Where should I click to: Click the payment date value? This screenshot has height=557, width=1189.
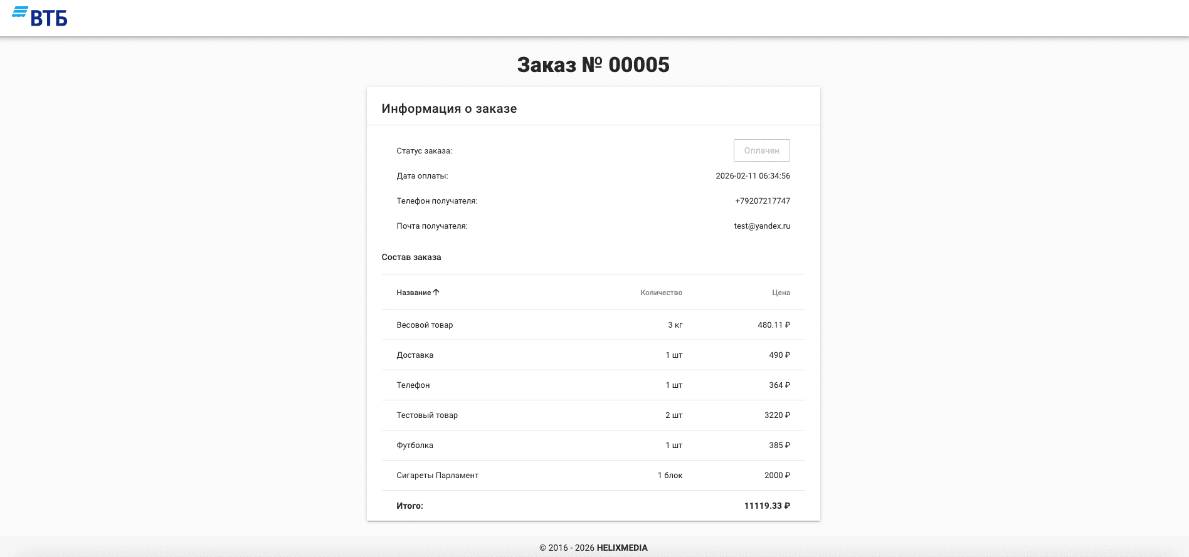pyautogui.click(x=753, y=176)
